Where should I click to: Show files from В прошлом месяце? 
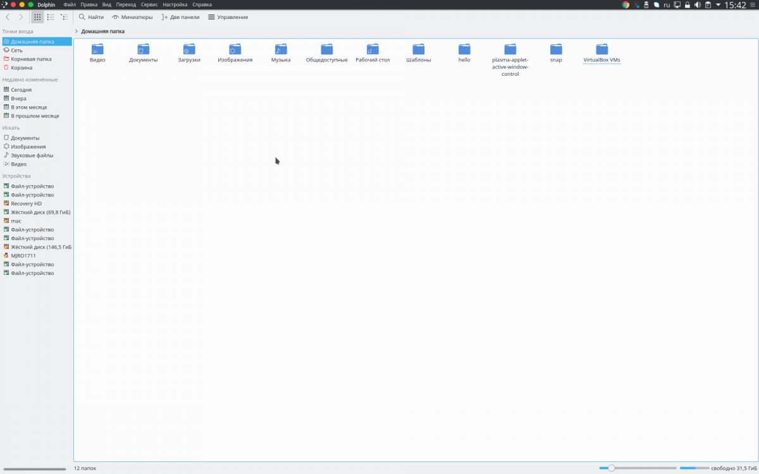(x=37, y=116)
